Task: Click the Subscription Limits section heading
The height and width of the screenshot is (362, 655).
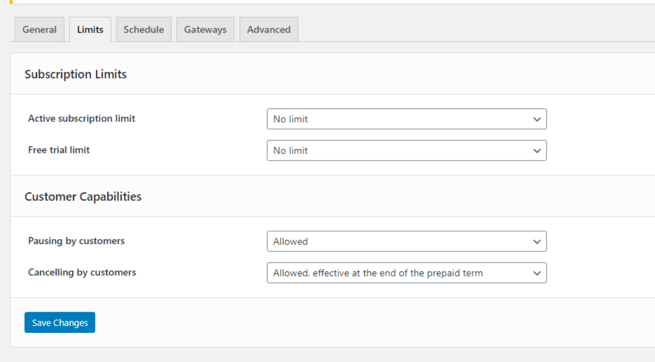Action: pos(76,74)
